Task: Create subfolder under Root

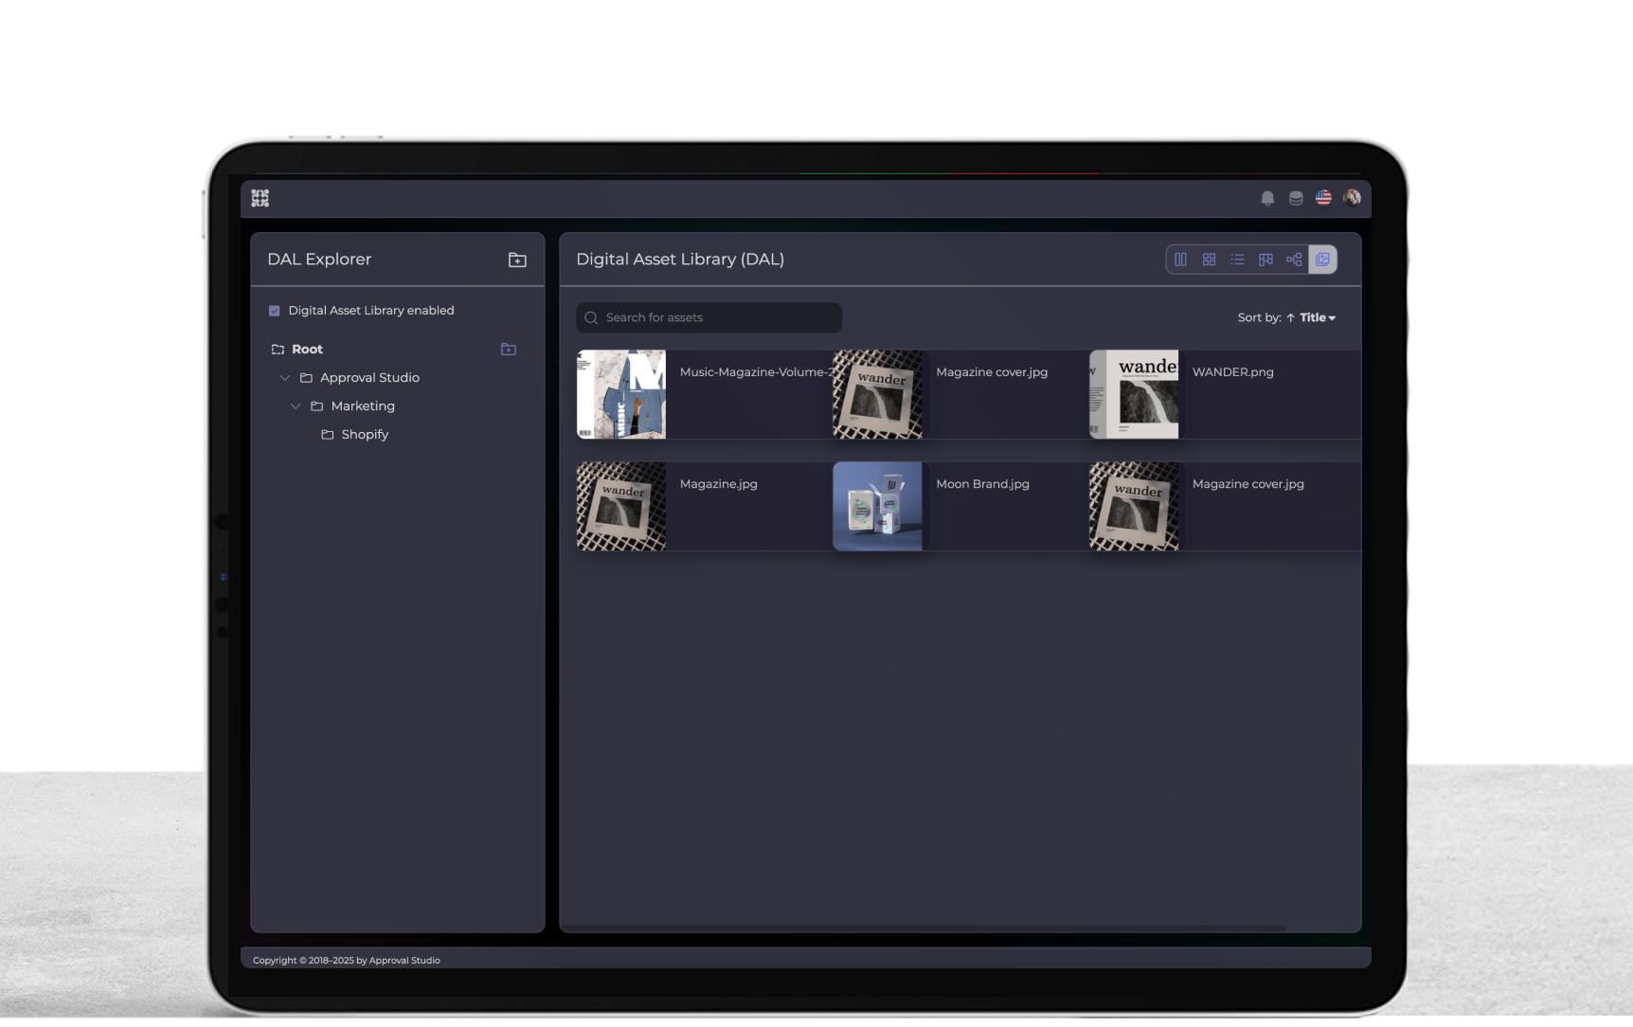Action: pos(509,350)
